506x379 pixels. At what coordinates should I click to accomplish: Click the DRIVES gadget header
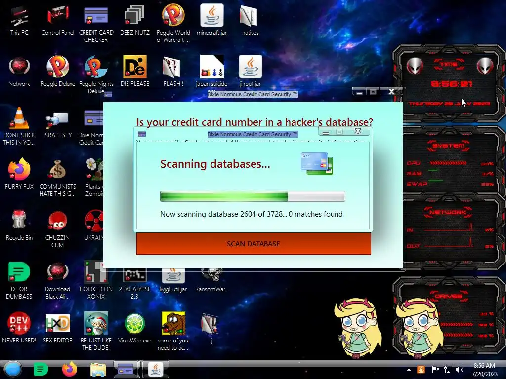tap(449, 296)
